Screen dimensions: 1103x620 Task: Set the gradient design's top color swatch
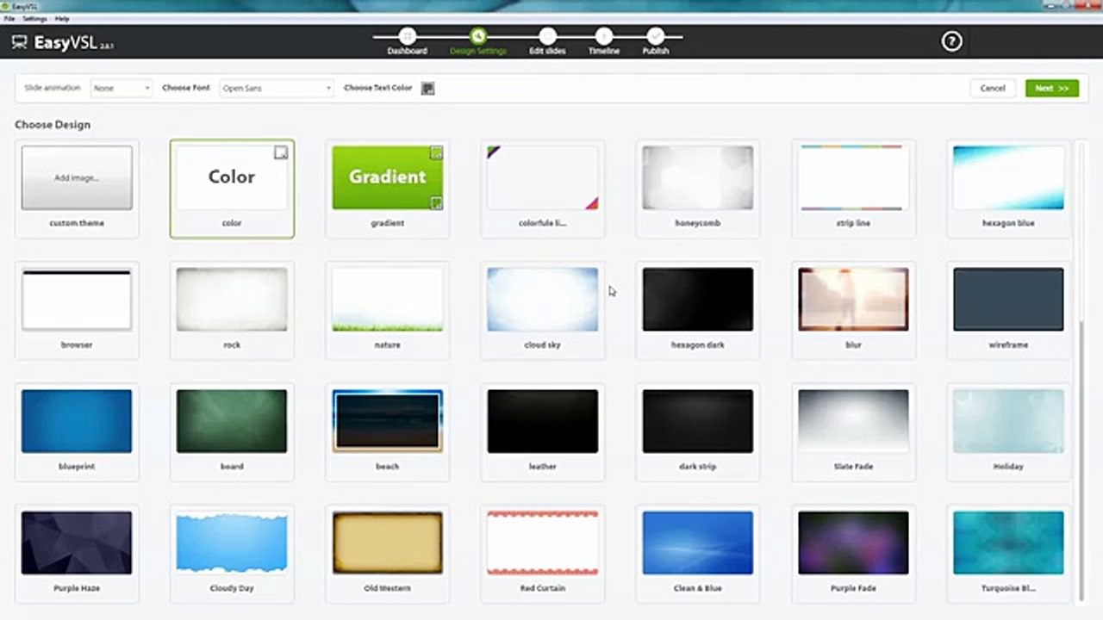(437, 152)
